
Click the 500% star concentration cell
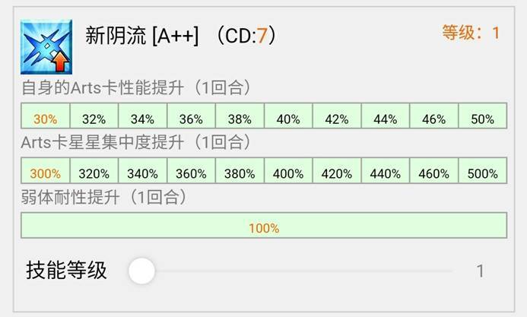point(483,170)
